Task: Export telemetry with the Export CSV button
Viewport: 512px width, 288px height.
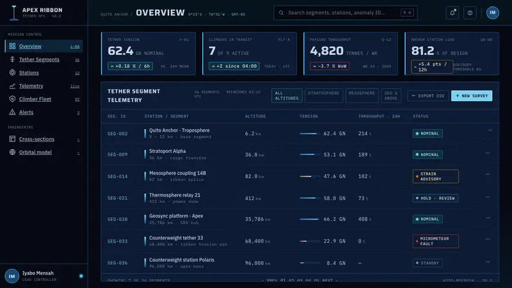Action: (x=428, y=95)
